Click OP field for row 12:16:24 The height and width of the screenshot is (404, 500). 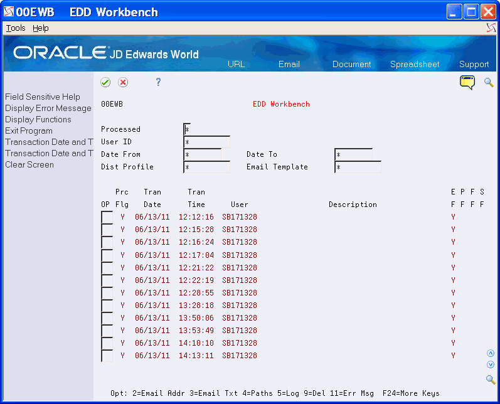point(107,242)
